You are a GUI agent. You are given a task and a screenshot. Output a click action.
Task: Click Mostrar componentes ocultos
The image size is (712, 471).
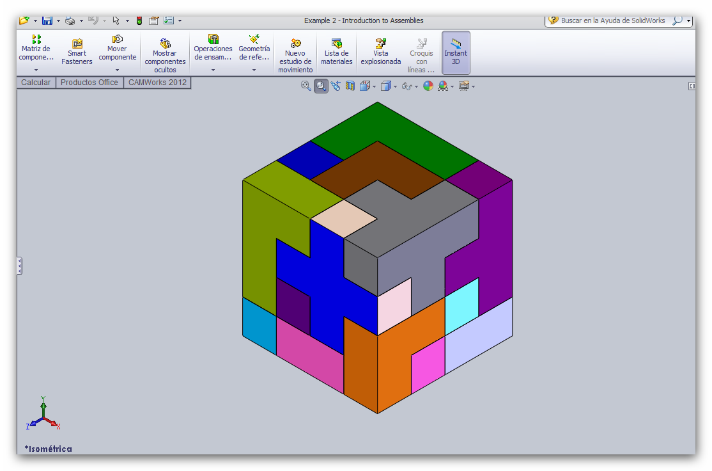coord(165,56)
